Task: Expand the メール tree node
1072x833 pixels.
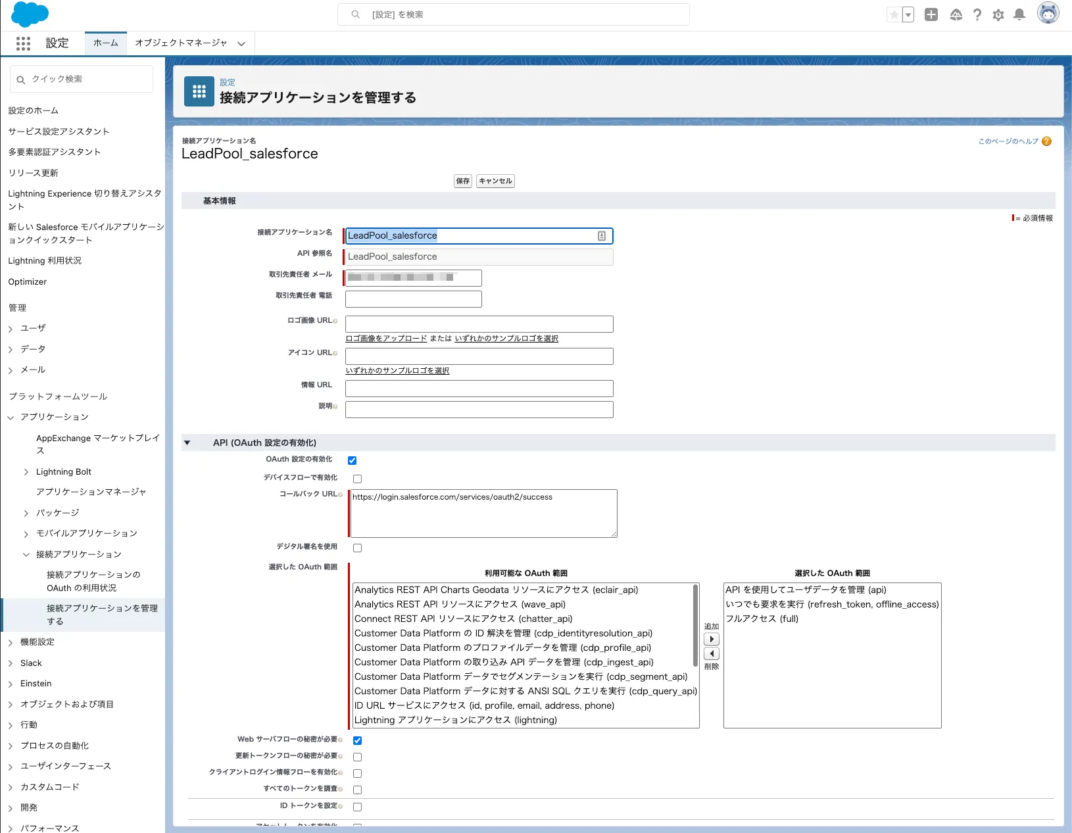Action: (11, 371)
